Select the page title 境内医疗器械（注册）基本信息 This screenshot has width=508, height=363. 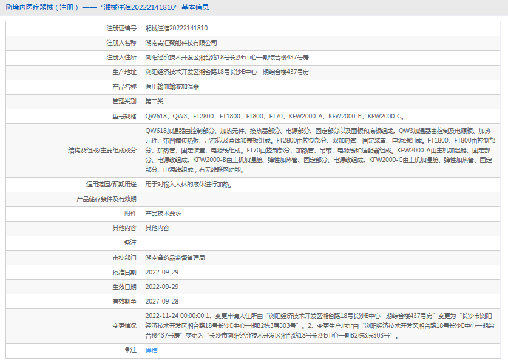[x=110, y=7]
